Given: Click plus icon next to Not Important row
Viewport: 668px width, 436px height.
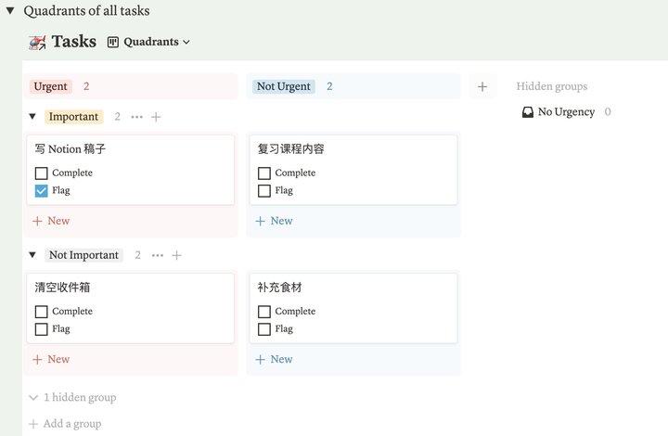Looking at the screenshot, I should [x=176, y=255].
